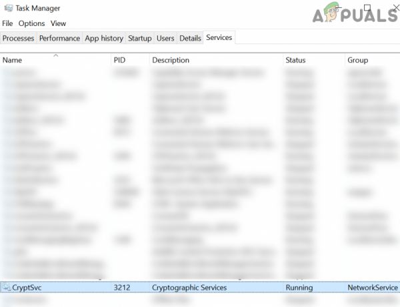Open the Options menu
Screen dimensions: 400x307
click(31, 23)
